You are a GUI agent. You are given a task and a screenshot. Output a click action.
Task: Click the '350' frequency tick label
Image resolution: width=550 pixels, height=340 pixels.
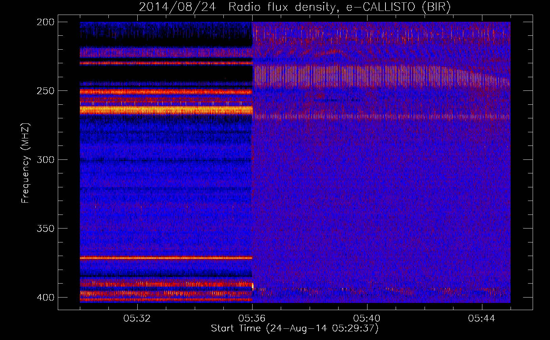pos(46,228)
